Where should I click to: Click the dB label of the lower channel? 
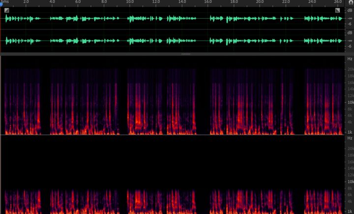(x=350, y=33)
